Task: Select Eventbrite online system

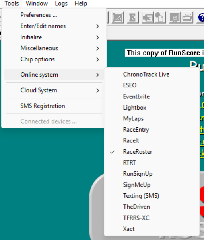Action: (x=152, y=96)
